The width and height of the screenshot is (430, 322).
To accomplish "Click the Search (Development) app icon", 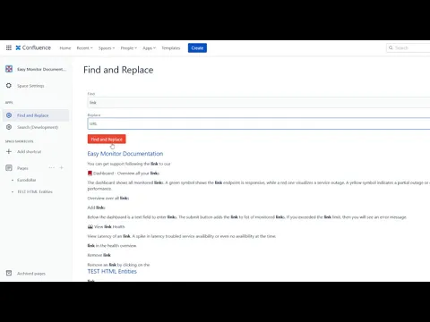I will pyautogui.click(x=9, y=127).
